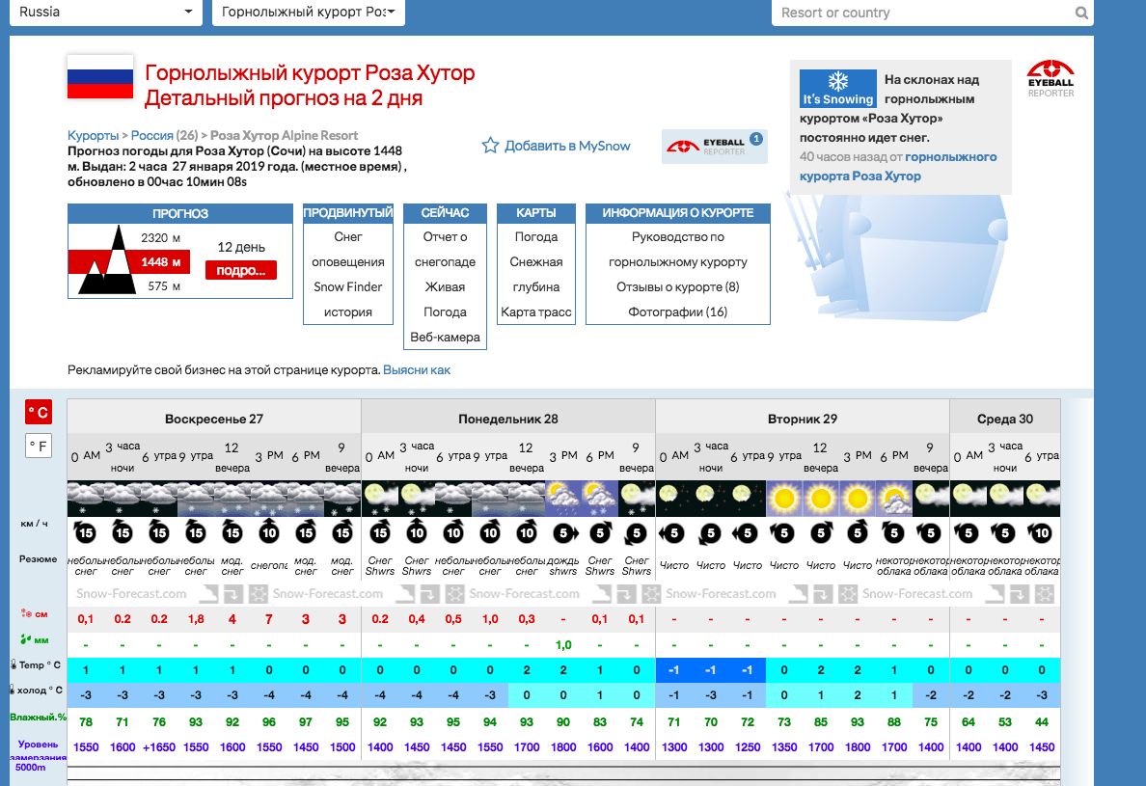Open Снег оповещения menu item
The height and width of the screenshot is (786, 1146).
click(348, 249)
